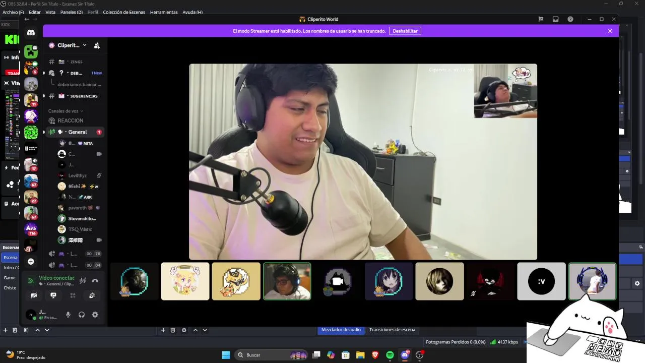
Task: Click the Windows Start button
Action: click(x=226, y=355)
